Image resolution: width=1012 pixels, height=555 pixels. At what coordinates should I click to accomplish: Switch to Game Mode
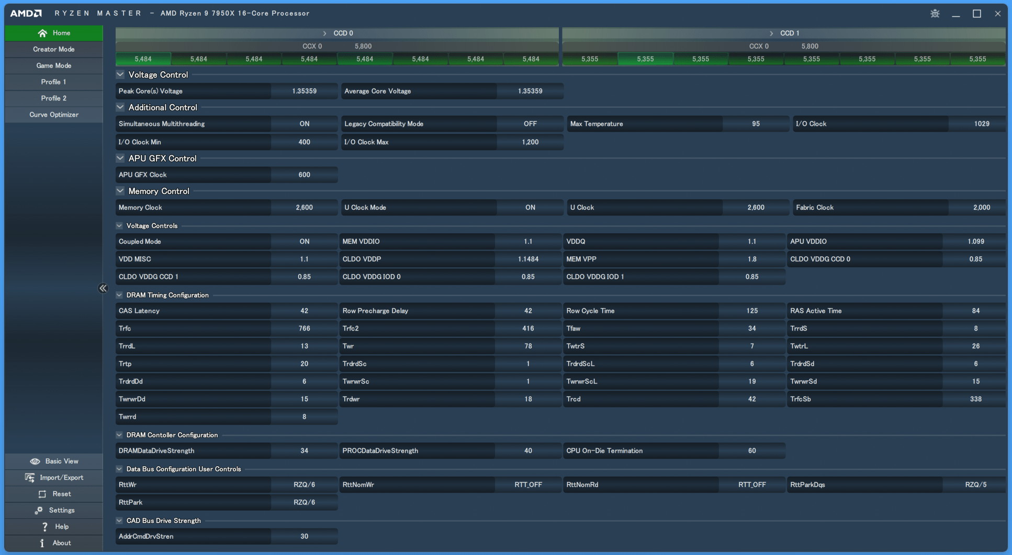(54, 65)
